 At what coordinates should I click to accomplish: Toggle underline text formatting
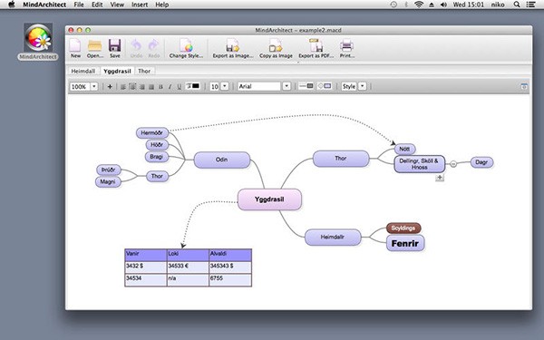click(x=179, y=87)
